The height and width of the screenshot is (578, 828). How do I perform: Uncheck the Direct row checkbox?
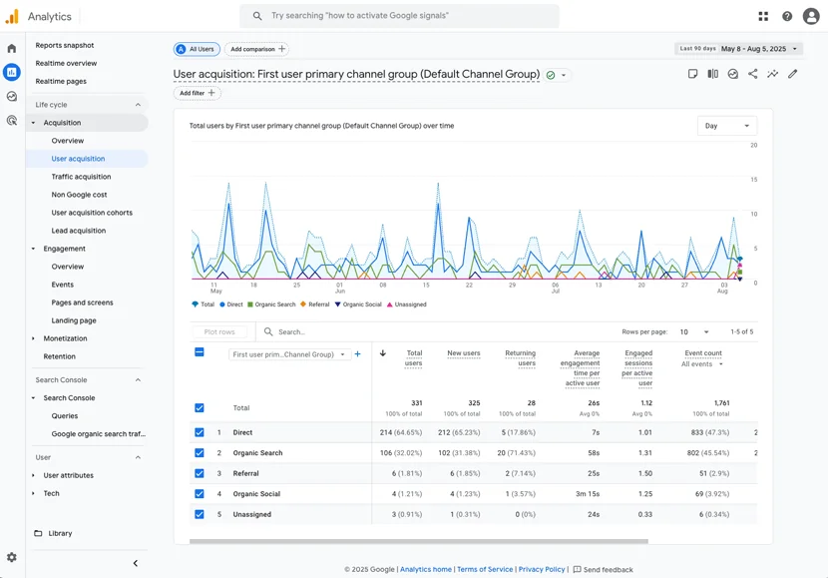200,432
